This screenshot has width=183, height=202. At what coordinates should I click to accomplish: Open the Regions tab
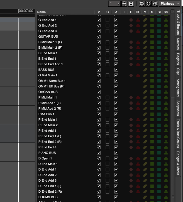coord(178,59)
